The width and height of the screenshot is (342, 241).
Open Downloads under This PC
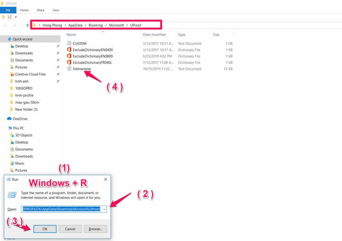pos(24,156)
